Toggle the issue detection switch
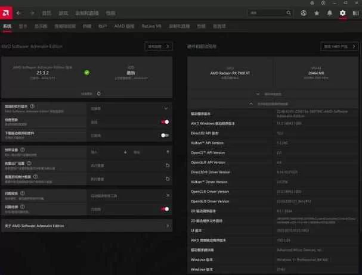 pos(165,209)
